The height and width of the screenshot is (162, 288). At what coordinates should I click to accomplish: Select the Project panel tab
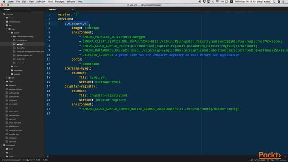pos(7,9)
